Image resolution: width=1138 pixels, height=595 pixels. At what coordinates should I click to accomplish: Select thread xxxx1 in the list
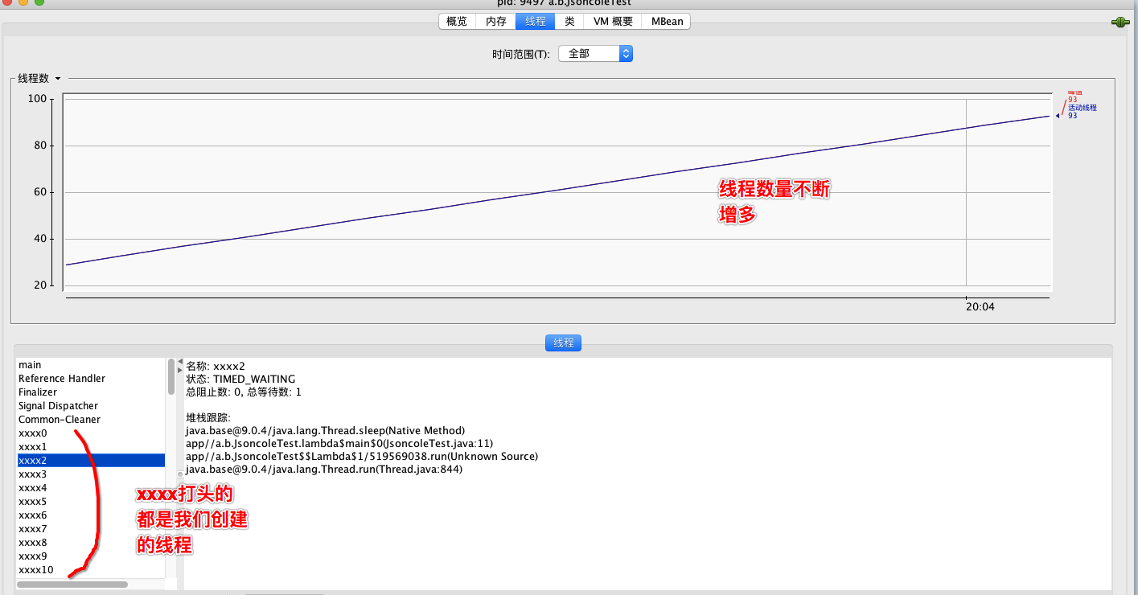click(91, 447)
